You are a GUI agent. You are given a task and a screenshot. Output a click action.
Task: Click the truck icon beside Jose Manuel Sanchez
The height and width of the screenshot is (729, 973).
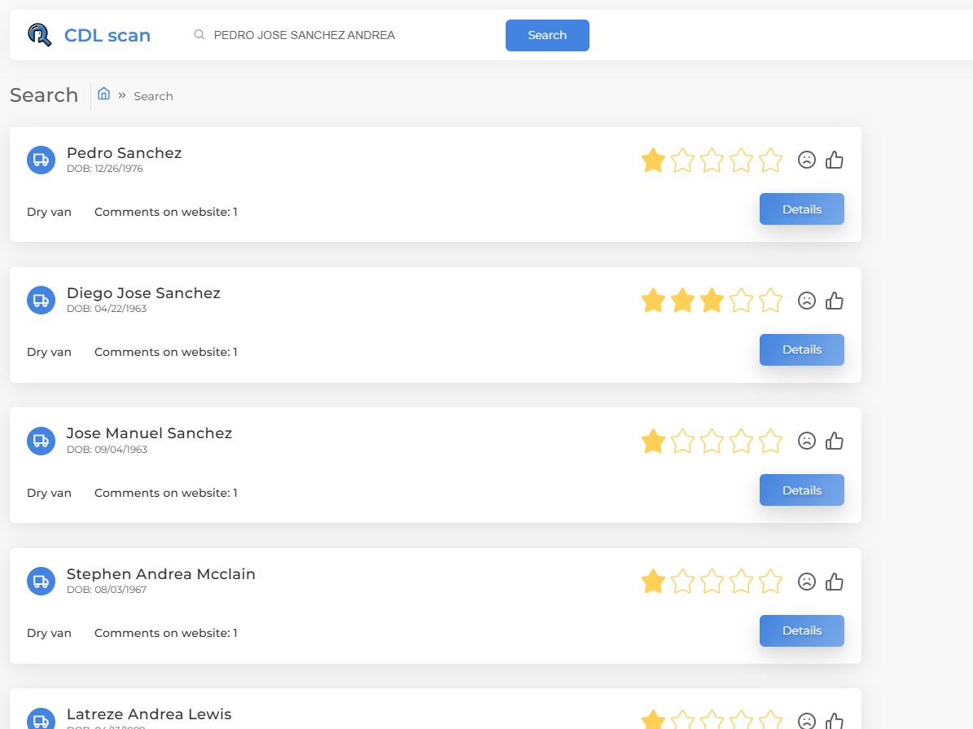pos(41,441)
